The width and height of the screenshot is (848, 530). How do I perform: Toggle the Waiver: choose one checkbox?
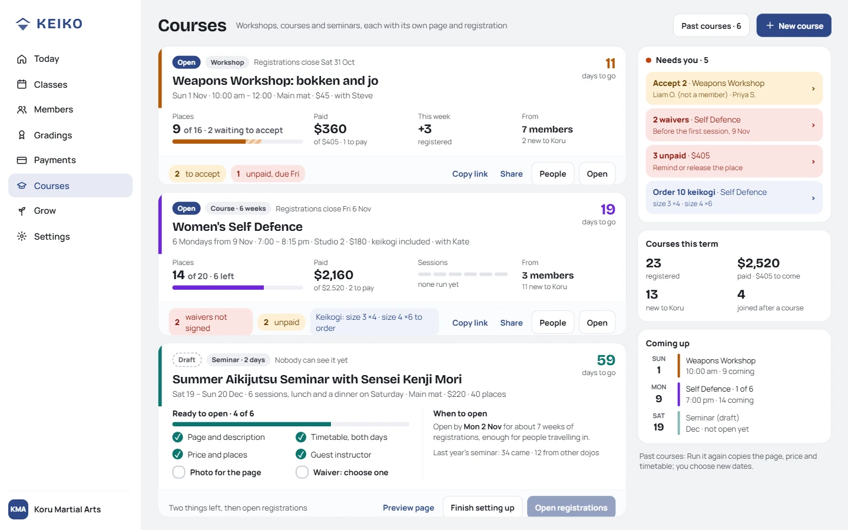[x=302, y=472]
